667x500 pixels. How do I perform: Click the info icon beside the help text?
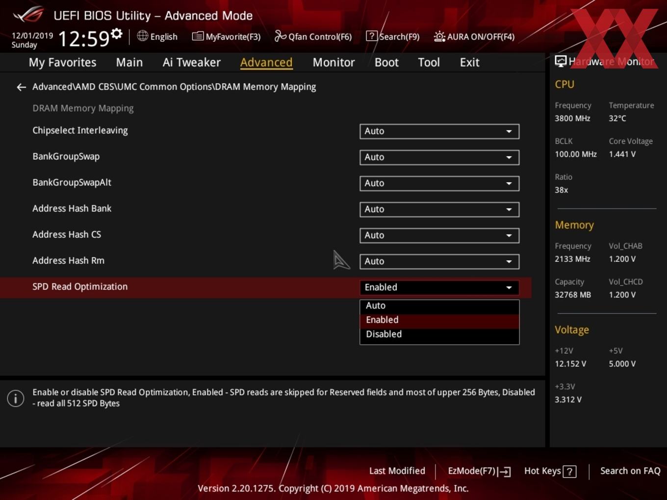(16, 398)
